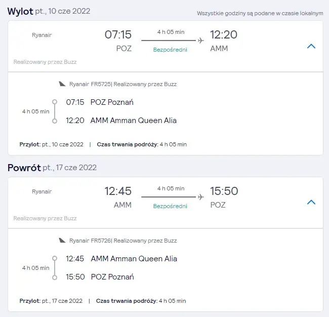The height and width of the screenshot is (317, 329).
Task: Click the airplane icon on the return route line
Action: coord(201,196)
